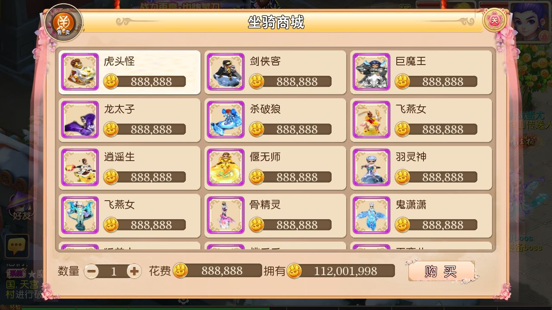Decrease quantity with the minus button
The image size is (552, 310).
(x=91, y=271)
